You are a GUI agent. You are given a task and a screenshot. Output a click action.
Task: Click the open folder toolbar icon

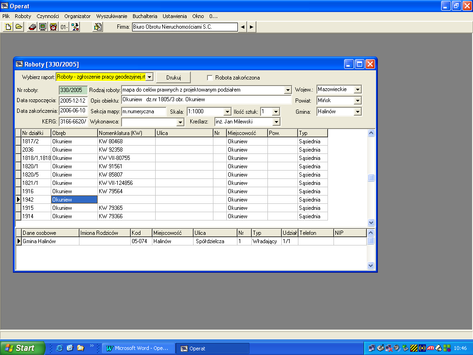pos(19,27)
